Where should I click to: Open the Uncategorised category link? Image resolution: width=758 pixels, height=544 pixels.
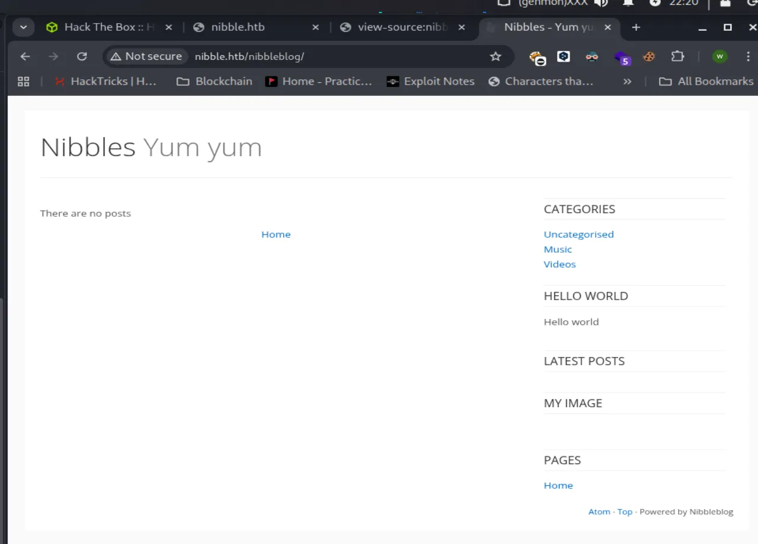pos(578,234)
